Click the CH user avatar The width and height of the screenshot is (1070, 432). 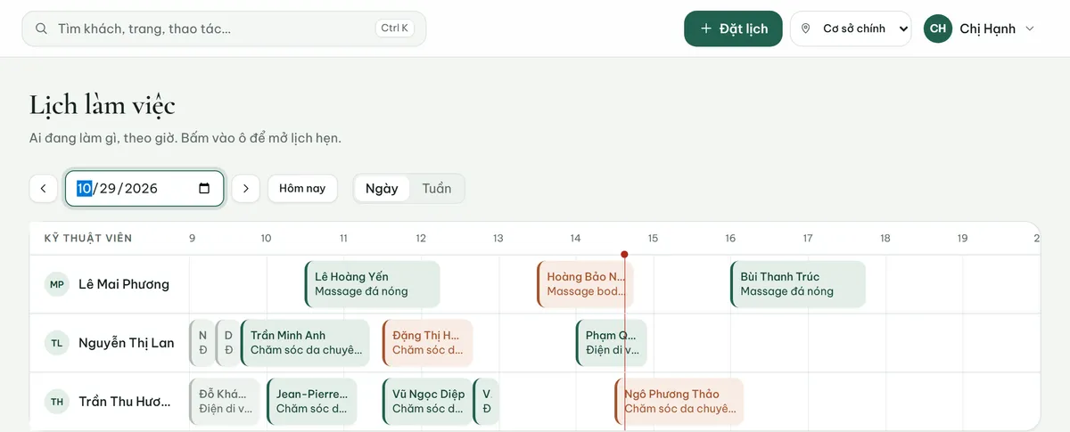[938, 29]
